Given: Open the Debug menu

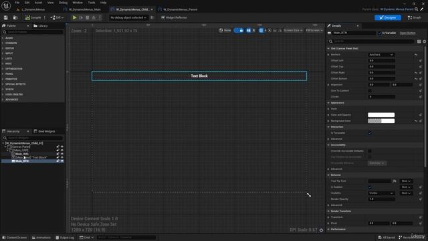Looking at the screenshot, I should coord(63,3).
